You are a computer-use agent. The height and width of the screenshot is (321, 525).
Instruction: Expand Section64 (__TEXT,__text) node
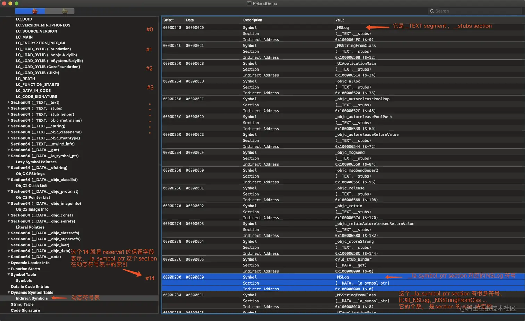click(x=9, y=102)
